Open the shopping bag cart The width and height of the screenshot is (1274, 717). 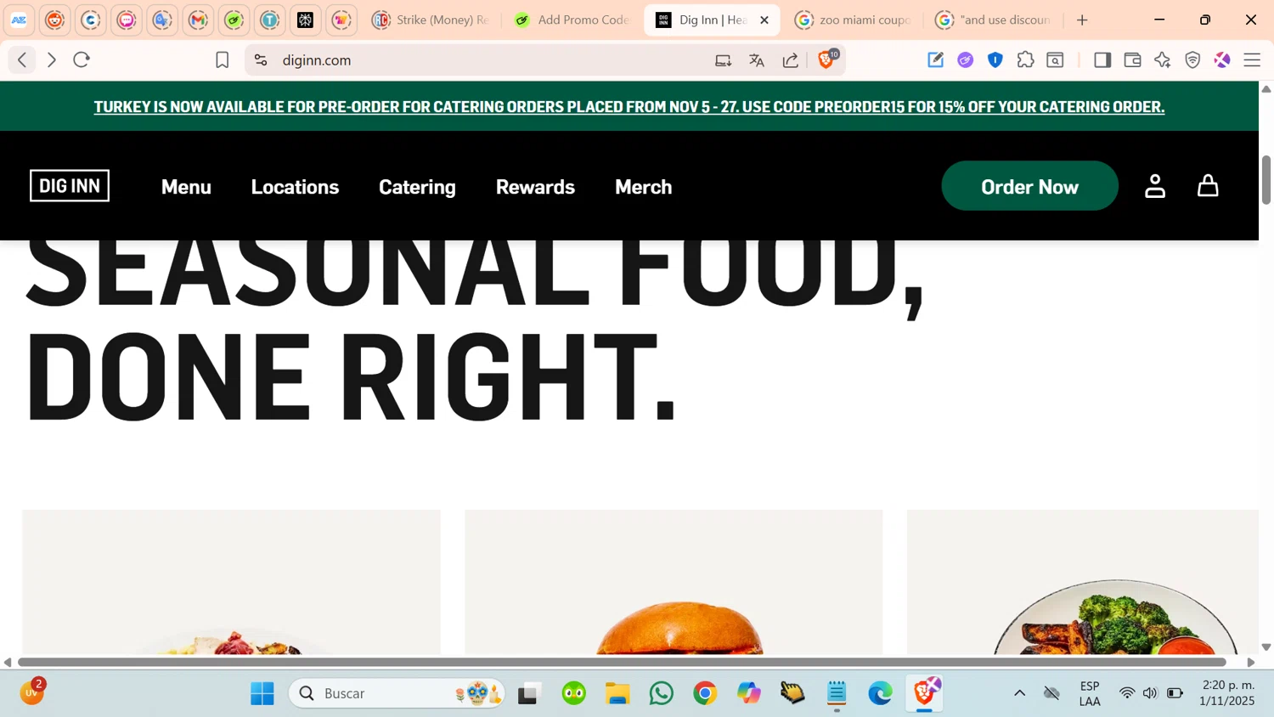1208,185
